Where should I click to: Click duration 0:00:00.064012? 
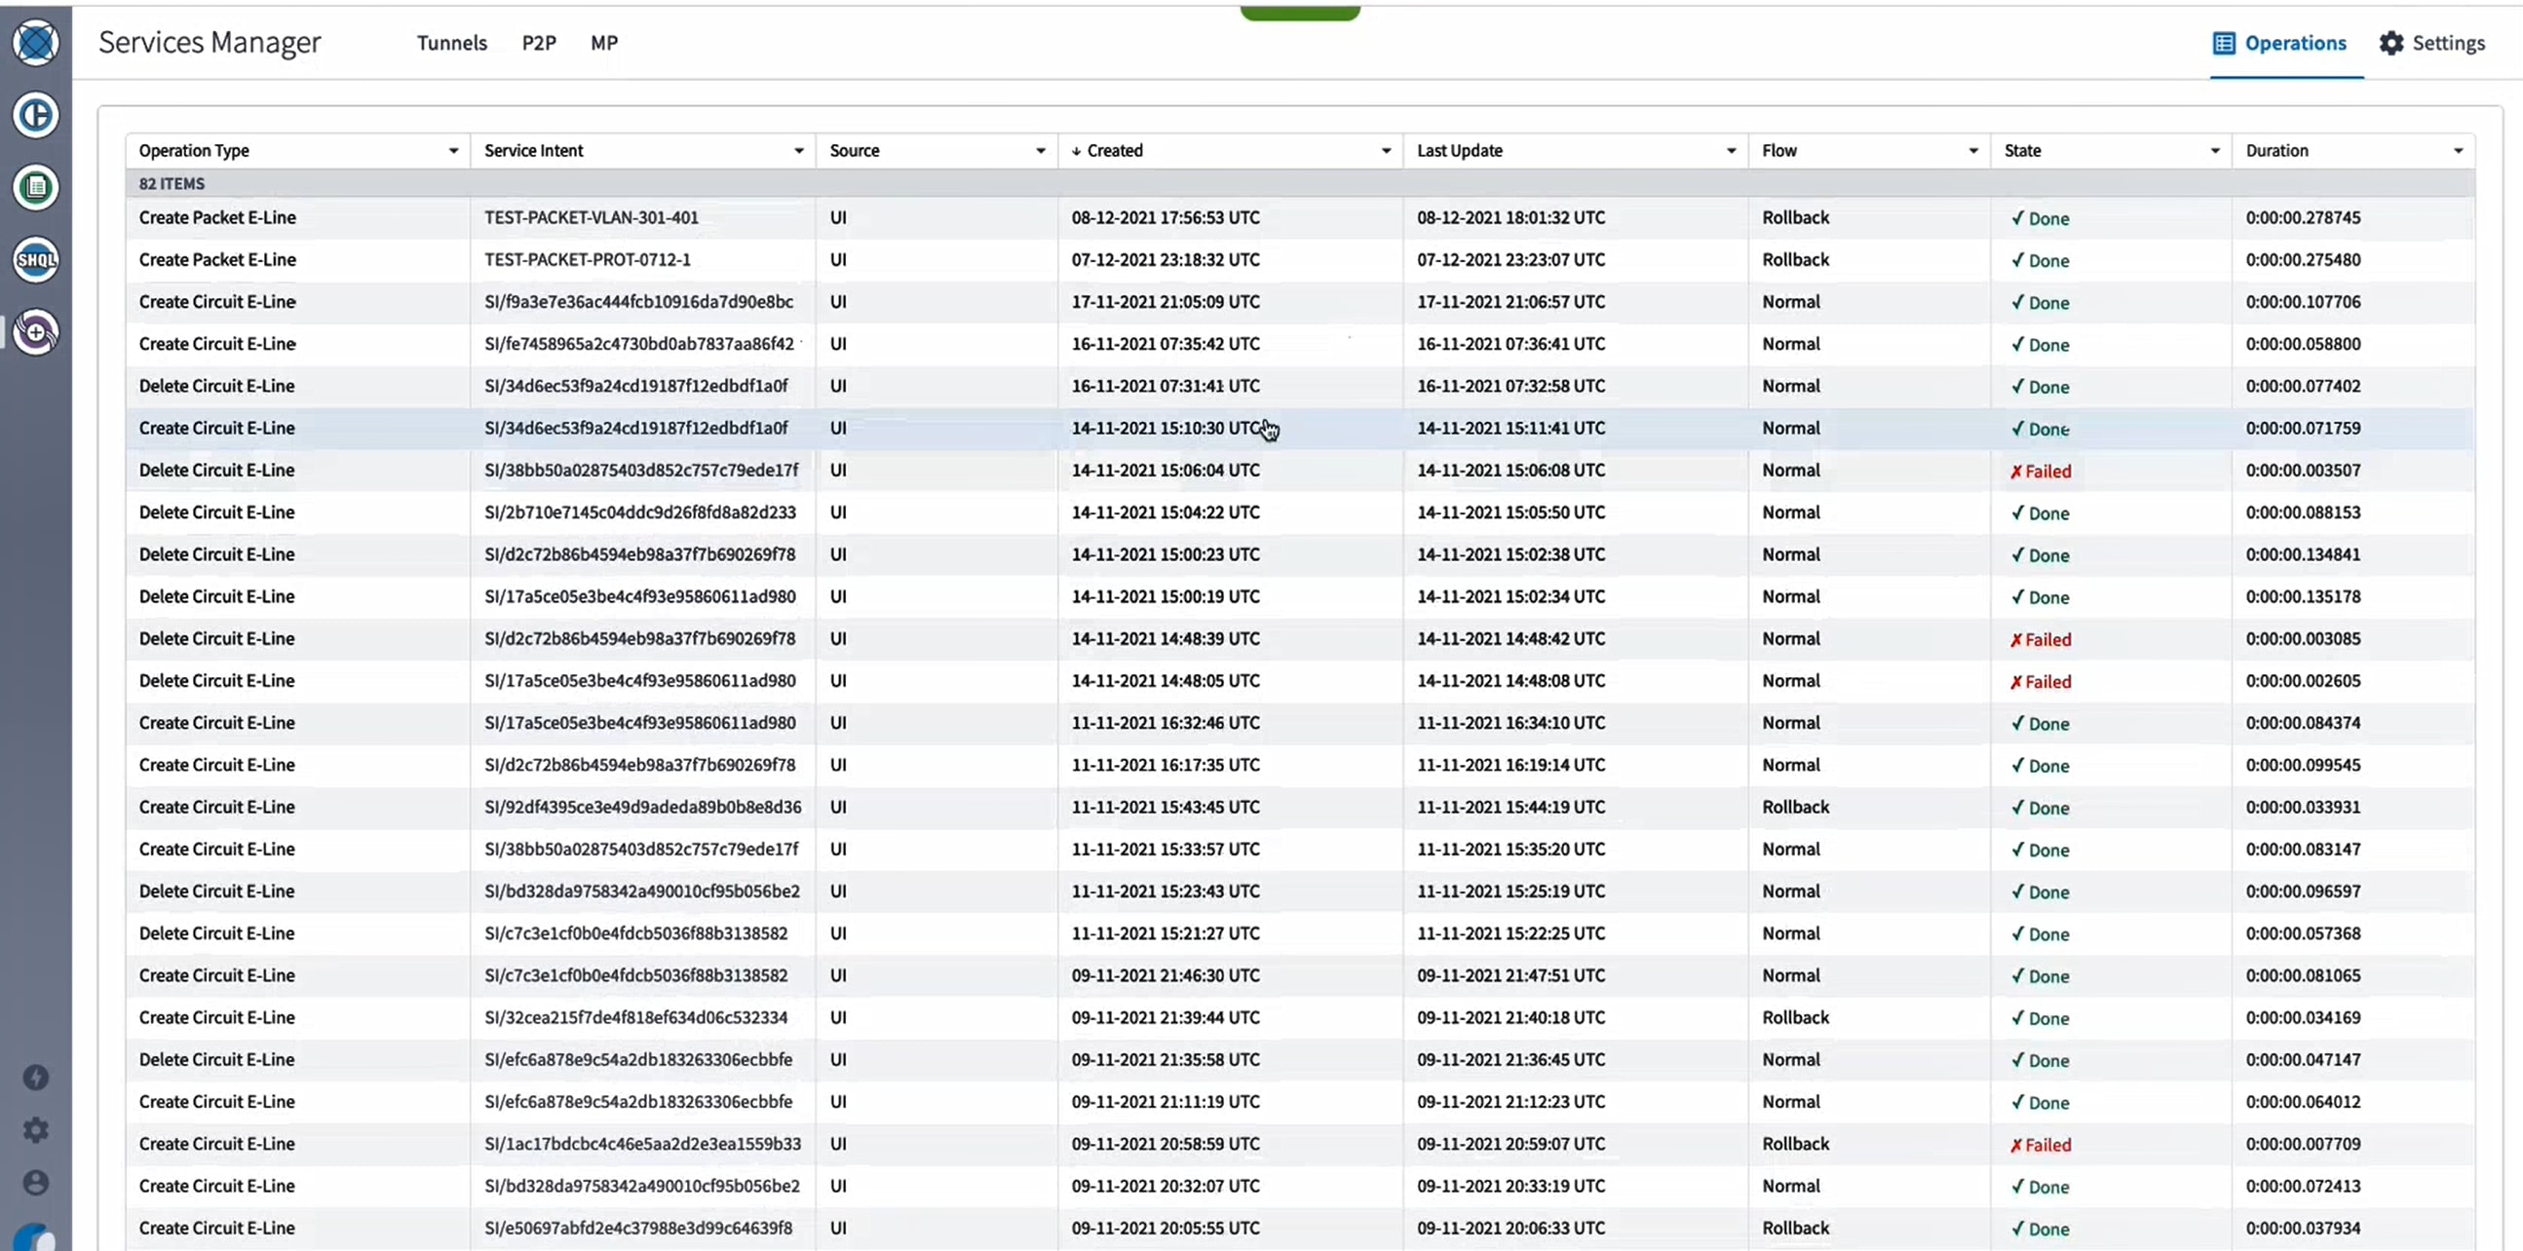2304,1101
